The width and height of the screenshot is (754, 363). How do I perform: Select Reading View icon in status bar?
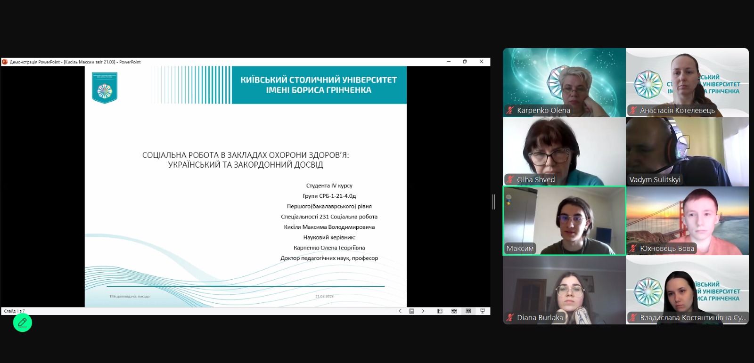click(468, 311)
